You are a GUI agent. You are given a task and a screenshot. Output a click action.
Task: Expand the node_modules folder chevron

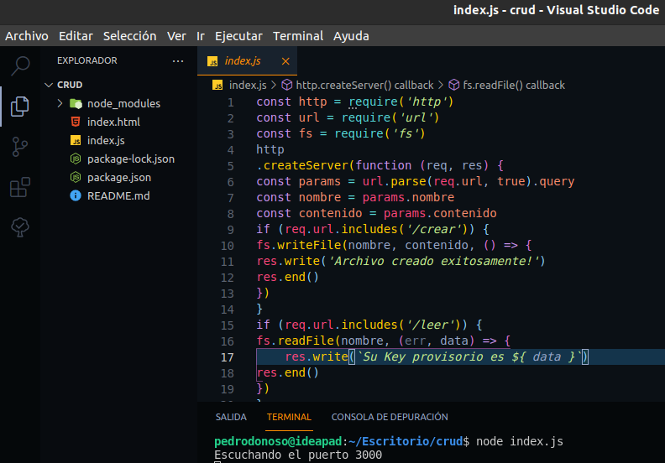(x=60, y=103)
